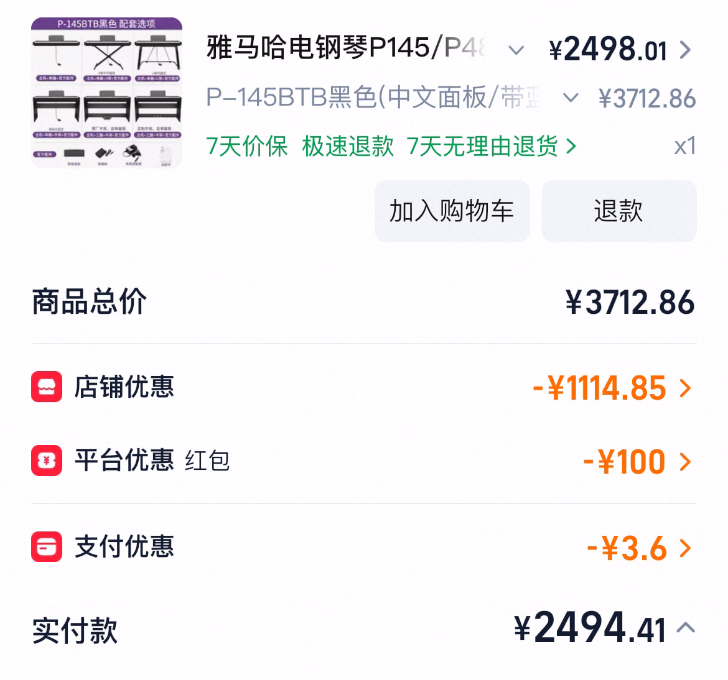Open platform discount arrow beside -¥100
Image resolution: width=728 pixels, height=680 pixels.
[x=685, y=462]
